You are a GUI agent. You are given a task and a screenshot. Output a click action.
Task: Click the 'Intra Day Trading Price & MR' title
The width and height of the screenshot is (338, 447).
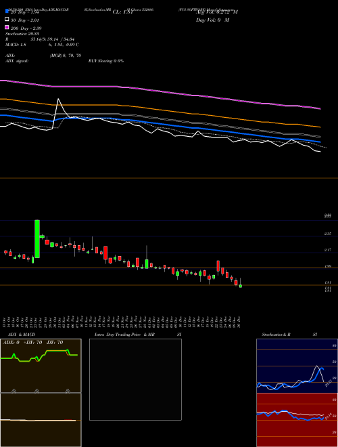[x=124, y=335]
